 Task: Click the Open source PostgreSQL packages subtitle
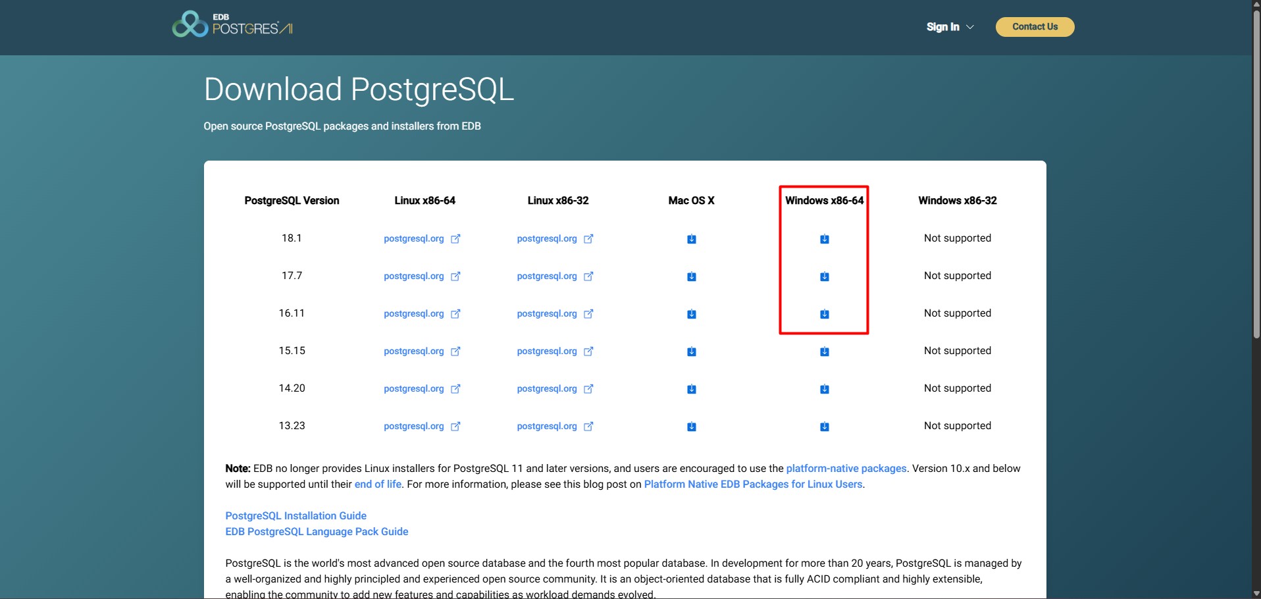point(342,126)
